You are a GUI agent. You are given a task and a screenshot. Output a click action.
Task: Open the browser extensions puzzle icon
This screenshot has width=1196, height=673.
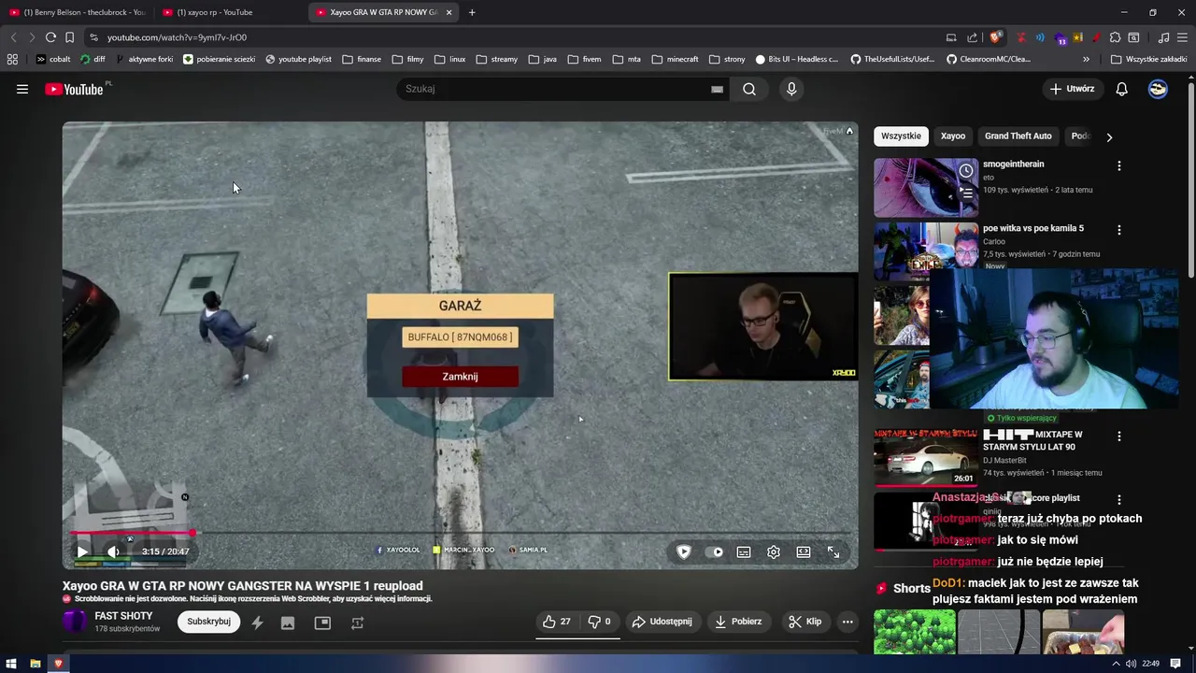pos(1115,37)
